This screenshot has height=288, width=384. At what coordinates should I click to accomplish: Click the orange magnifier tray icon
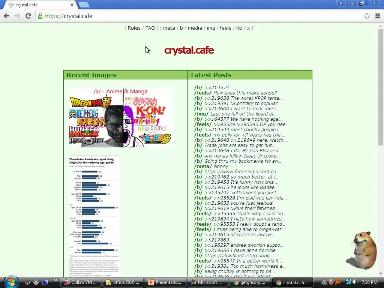pyautogui.click(x=338, y=282)
